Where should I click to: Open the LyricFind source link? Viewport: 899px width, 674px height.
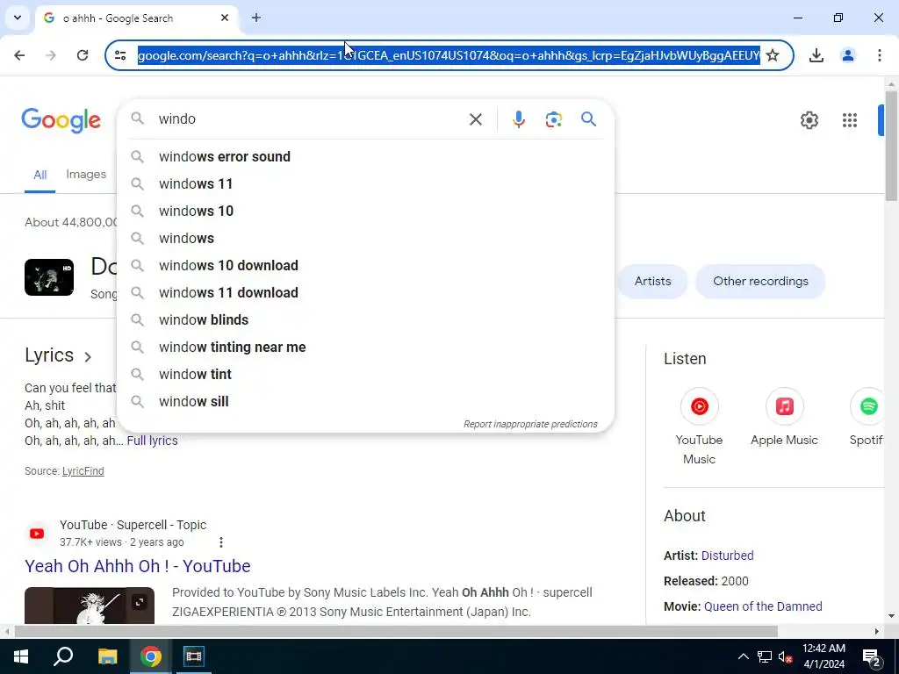click(83, 471)
